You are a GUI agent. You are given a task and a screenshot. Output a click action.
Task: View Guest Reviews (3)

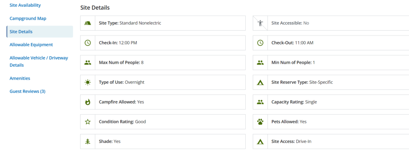pos(28,91)
